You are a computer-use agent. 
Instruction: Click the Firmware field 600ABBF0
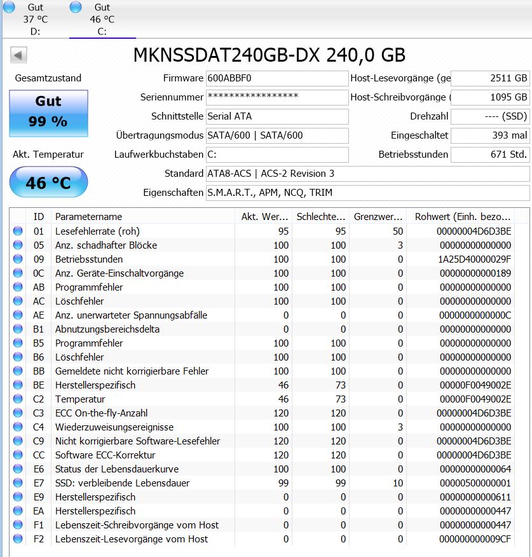point(277,78)
